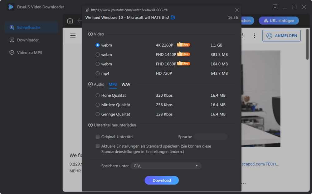
Task: Click the 16:56 video duration text
Action: (x=233, y=18)
